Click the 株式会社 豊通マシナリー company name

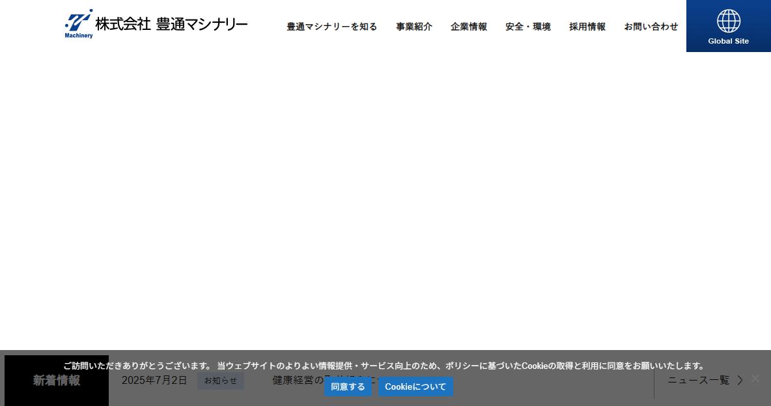click(172, 23)
